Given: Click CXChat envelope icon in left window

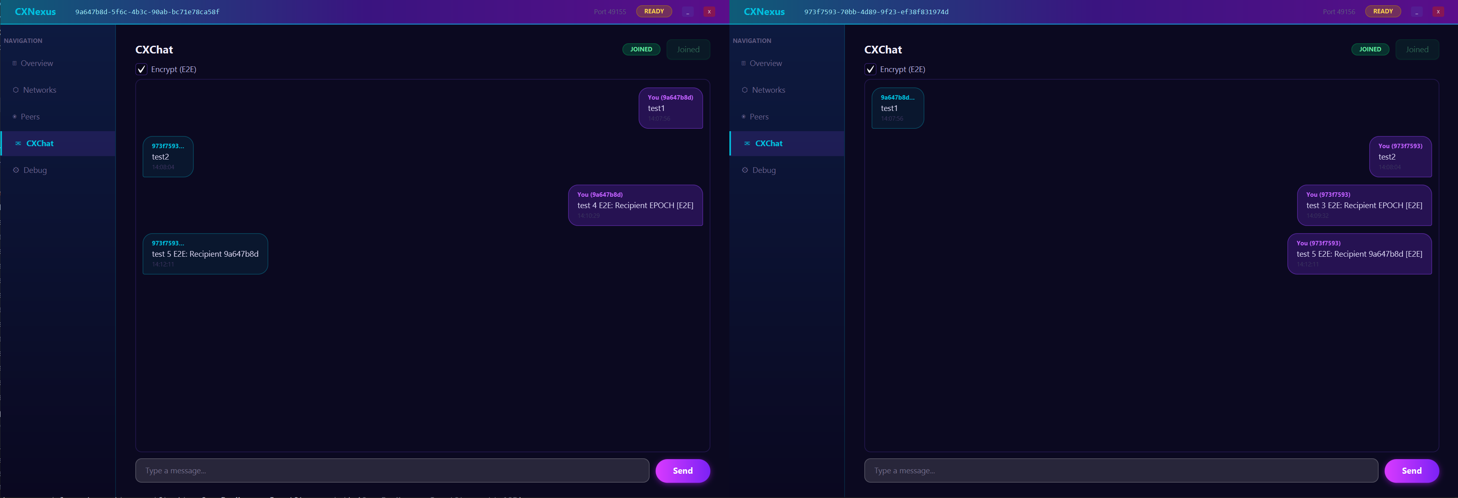Looking at the screenshot, I should (18, 144).
